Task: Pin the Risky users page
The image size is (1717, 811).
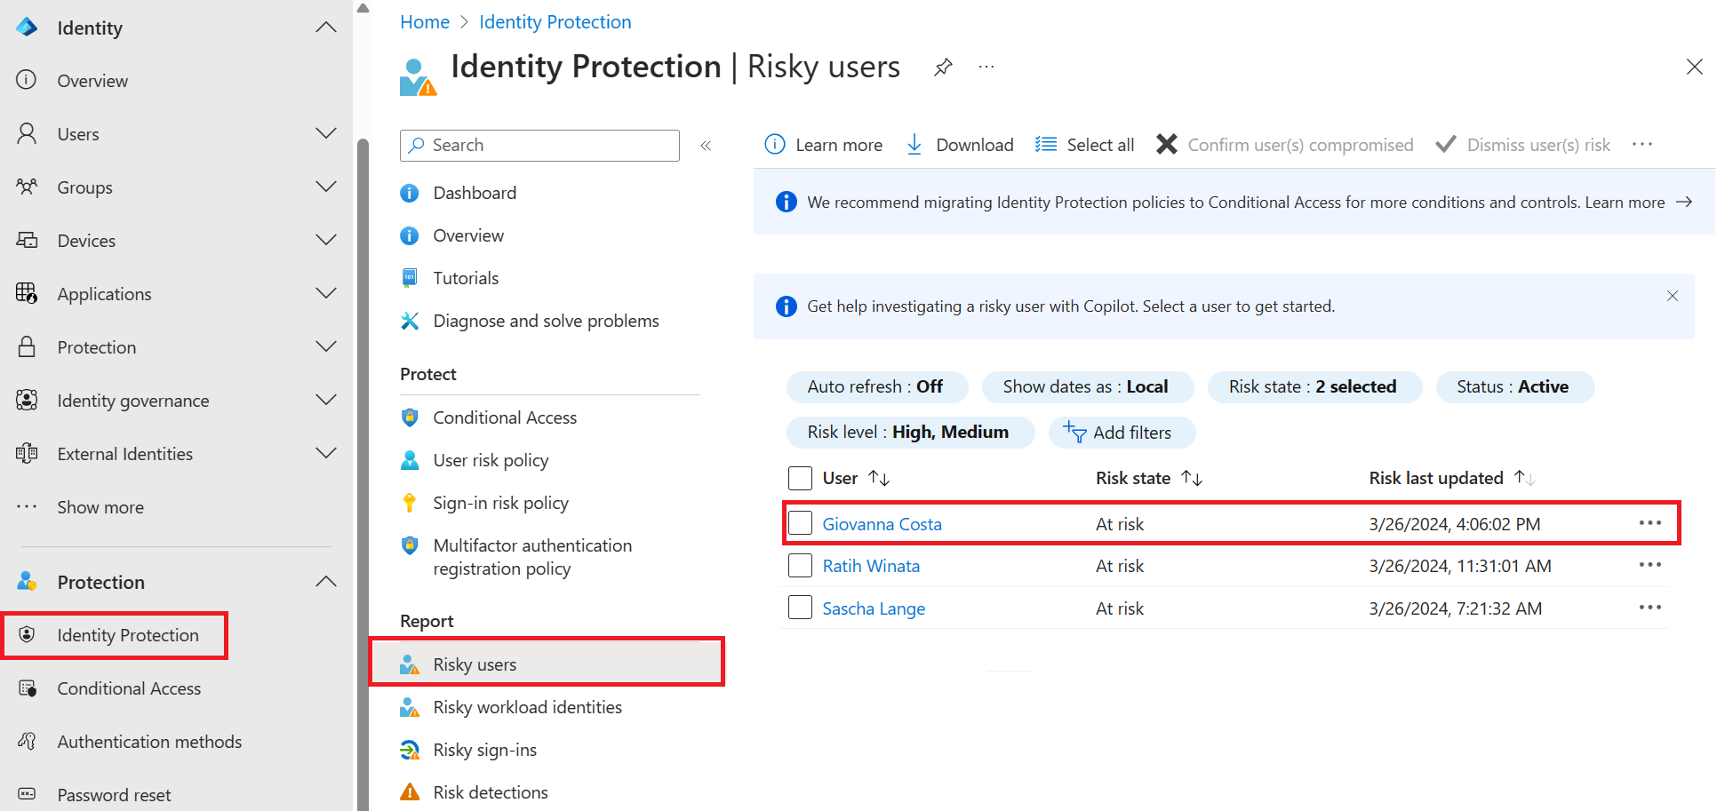Action: pyautogui.click(x=943, y=67)
